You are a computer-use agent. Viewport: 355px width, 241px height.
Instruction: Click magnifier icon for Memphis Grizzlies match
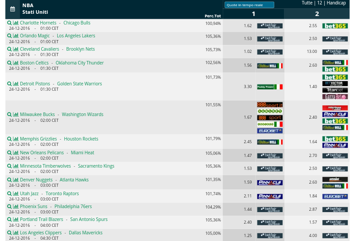click(x=9, y=139)
